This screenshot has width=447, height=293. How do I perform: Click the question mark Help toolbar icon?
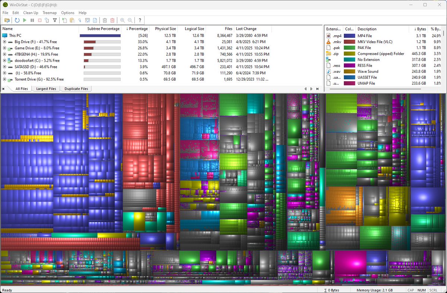coord(140,20)
